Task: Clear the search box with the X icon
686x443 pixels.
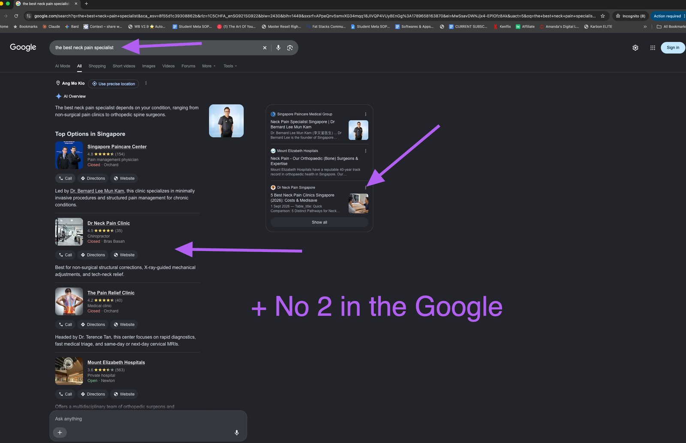Action: coord(265,48)
